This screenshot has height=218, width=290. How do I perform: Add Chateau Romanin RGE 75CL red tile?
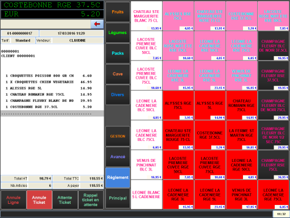coord(241,105)
